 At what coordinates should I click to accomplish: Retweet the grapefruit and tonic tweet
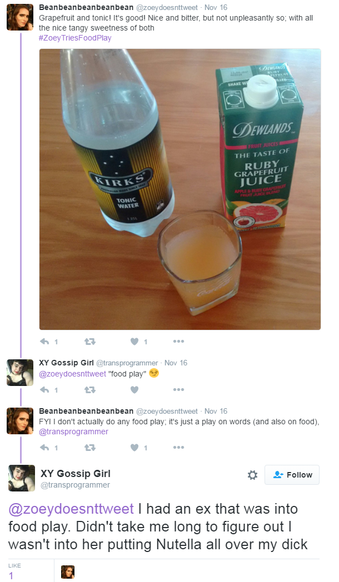[x=90, y=342]
